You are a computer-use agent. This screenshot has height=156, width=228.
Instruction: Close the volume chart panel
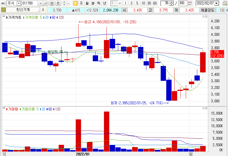coord(206,108)
